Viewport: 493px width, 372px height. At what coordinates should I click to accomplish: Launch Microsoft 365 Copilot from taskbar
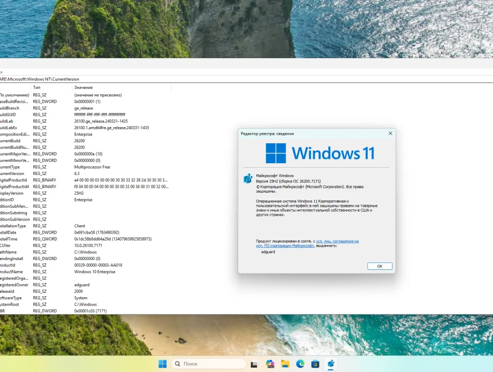click(269, 364)
